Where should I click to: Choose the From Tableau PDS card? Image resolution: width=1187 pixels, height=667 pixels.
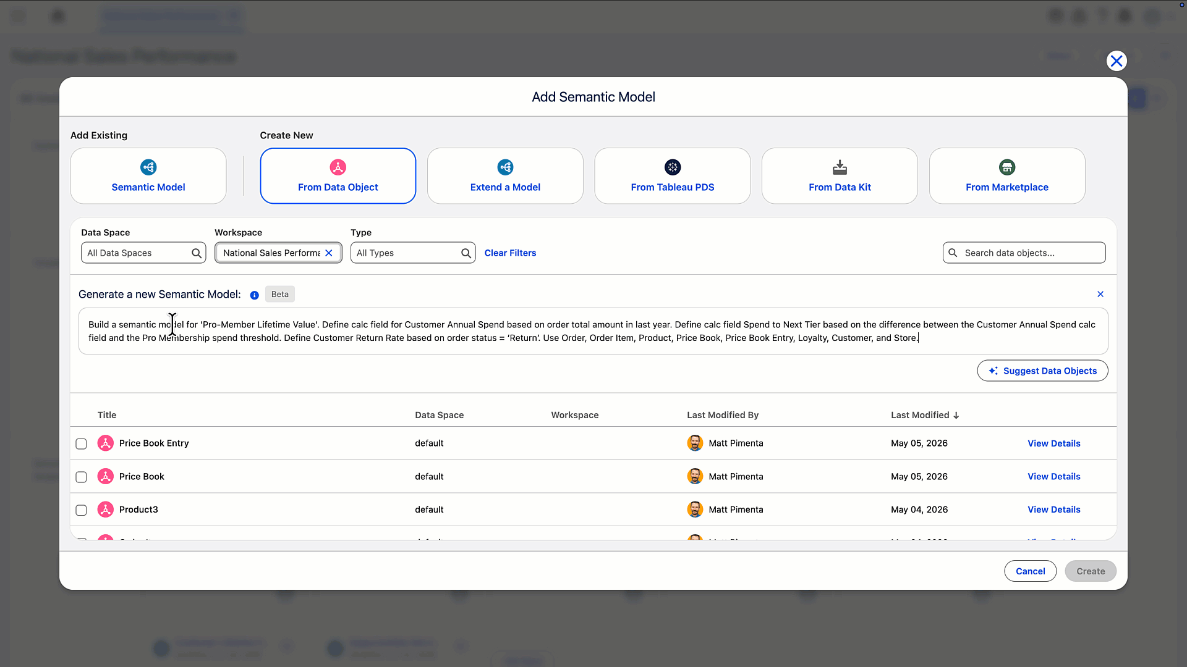tap(673, 175)
